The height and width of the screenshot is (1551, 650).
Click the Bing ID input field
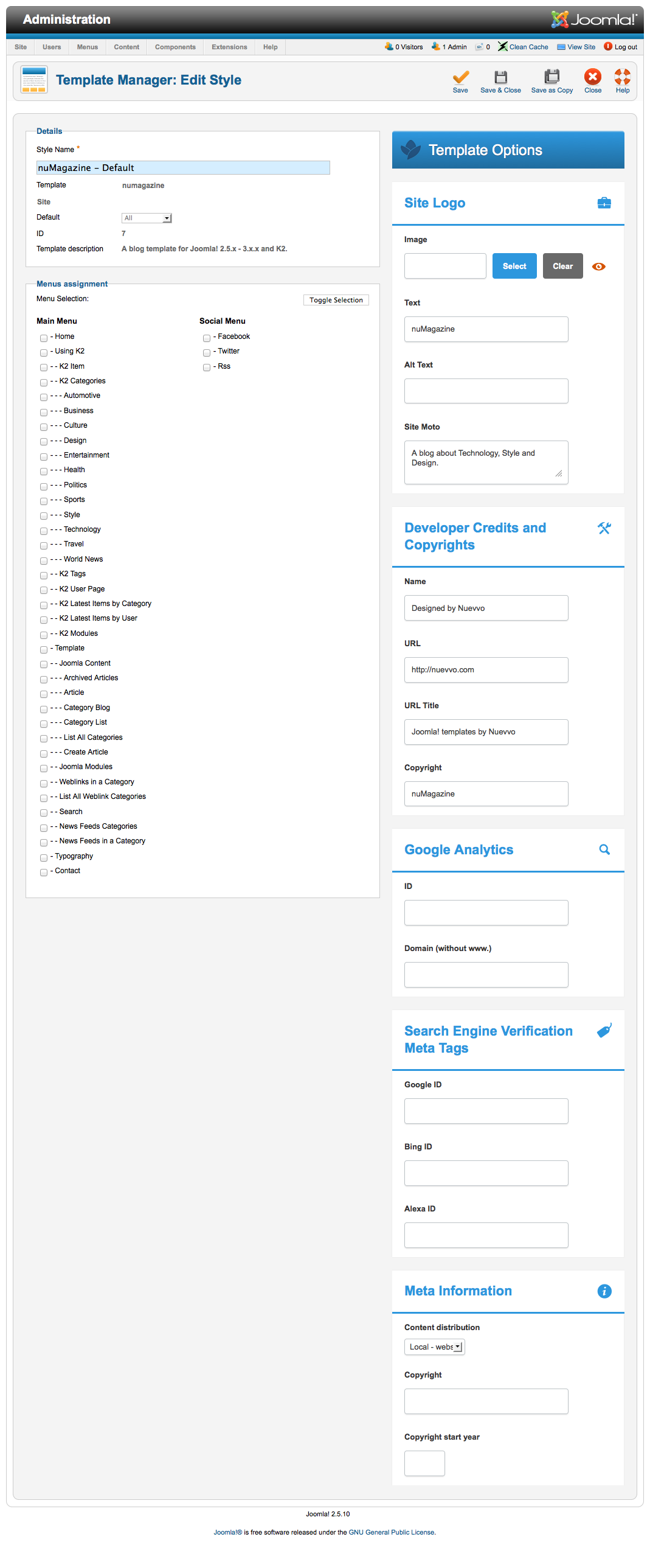point(486,1173)
